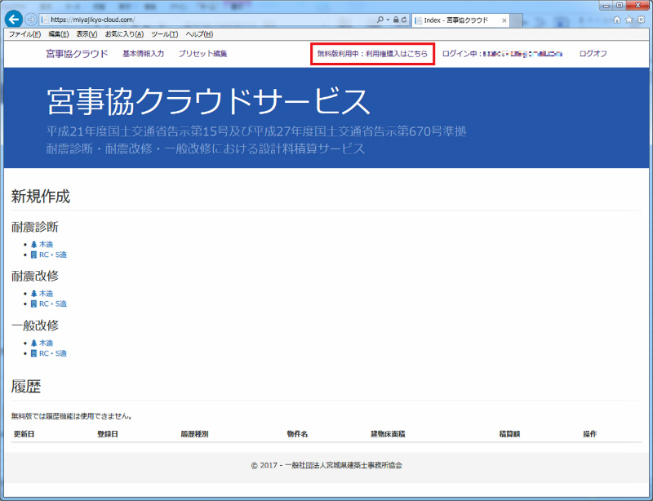Open RC・S造 under 耐震診断
Image resolution: width=653 pixels, height=501 pixels.
pyautogui.click(x=53, y=255)
